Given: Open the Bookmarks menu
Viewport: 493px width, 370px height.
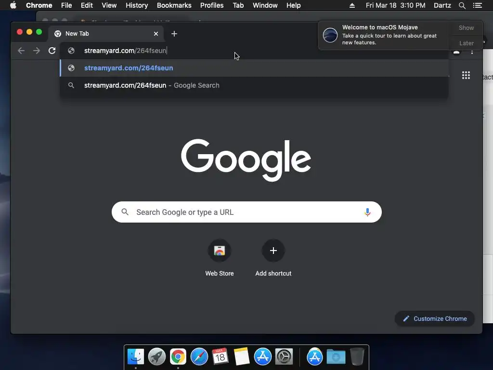Looking at the screenshot, I should pyautogui.click(x=174, y=5).
